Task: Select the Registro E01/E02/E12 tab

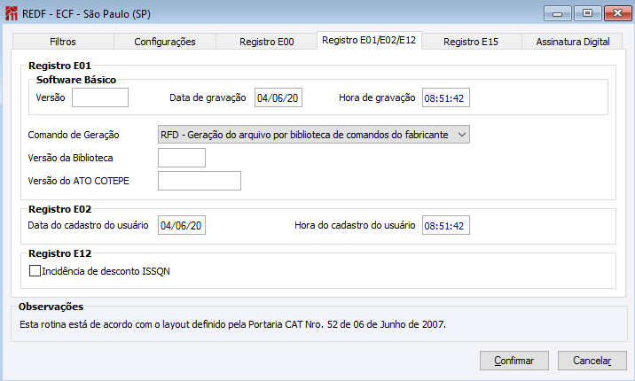Action: coord(368,41)
